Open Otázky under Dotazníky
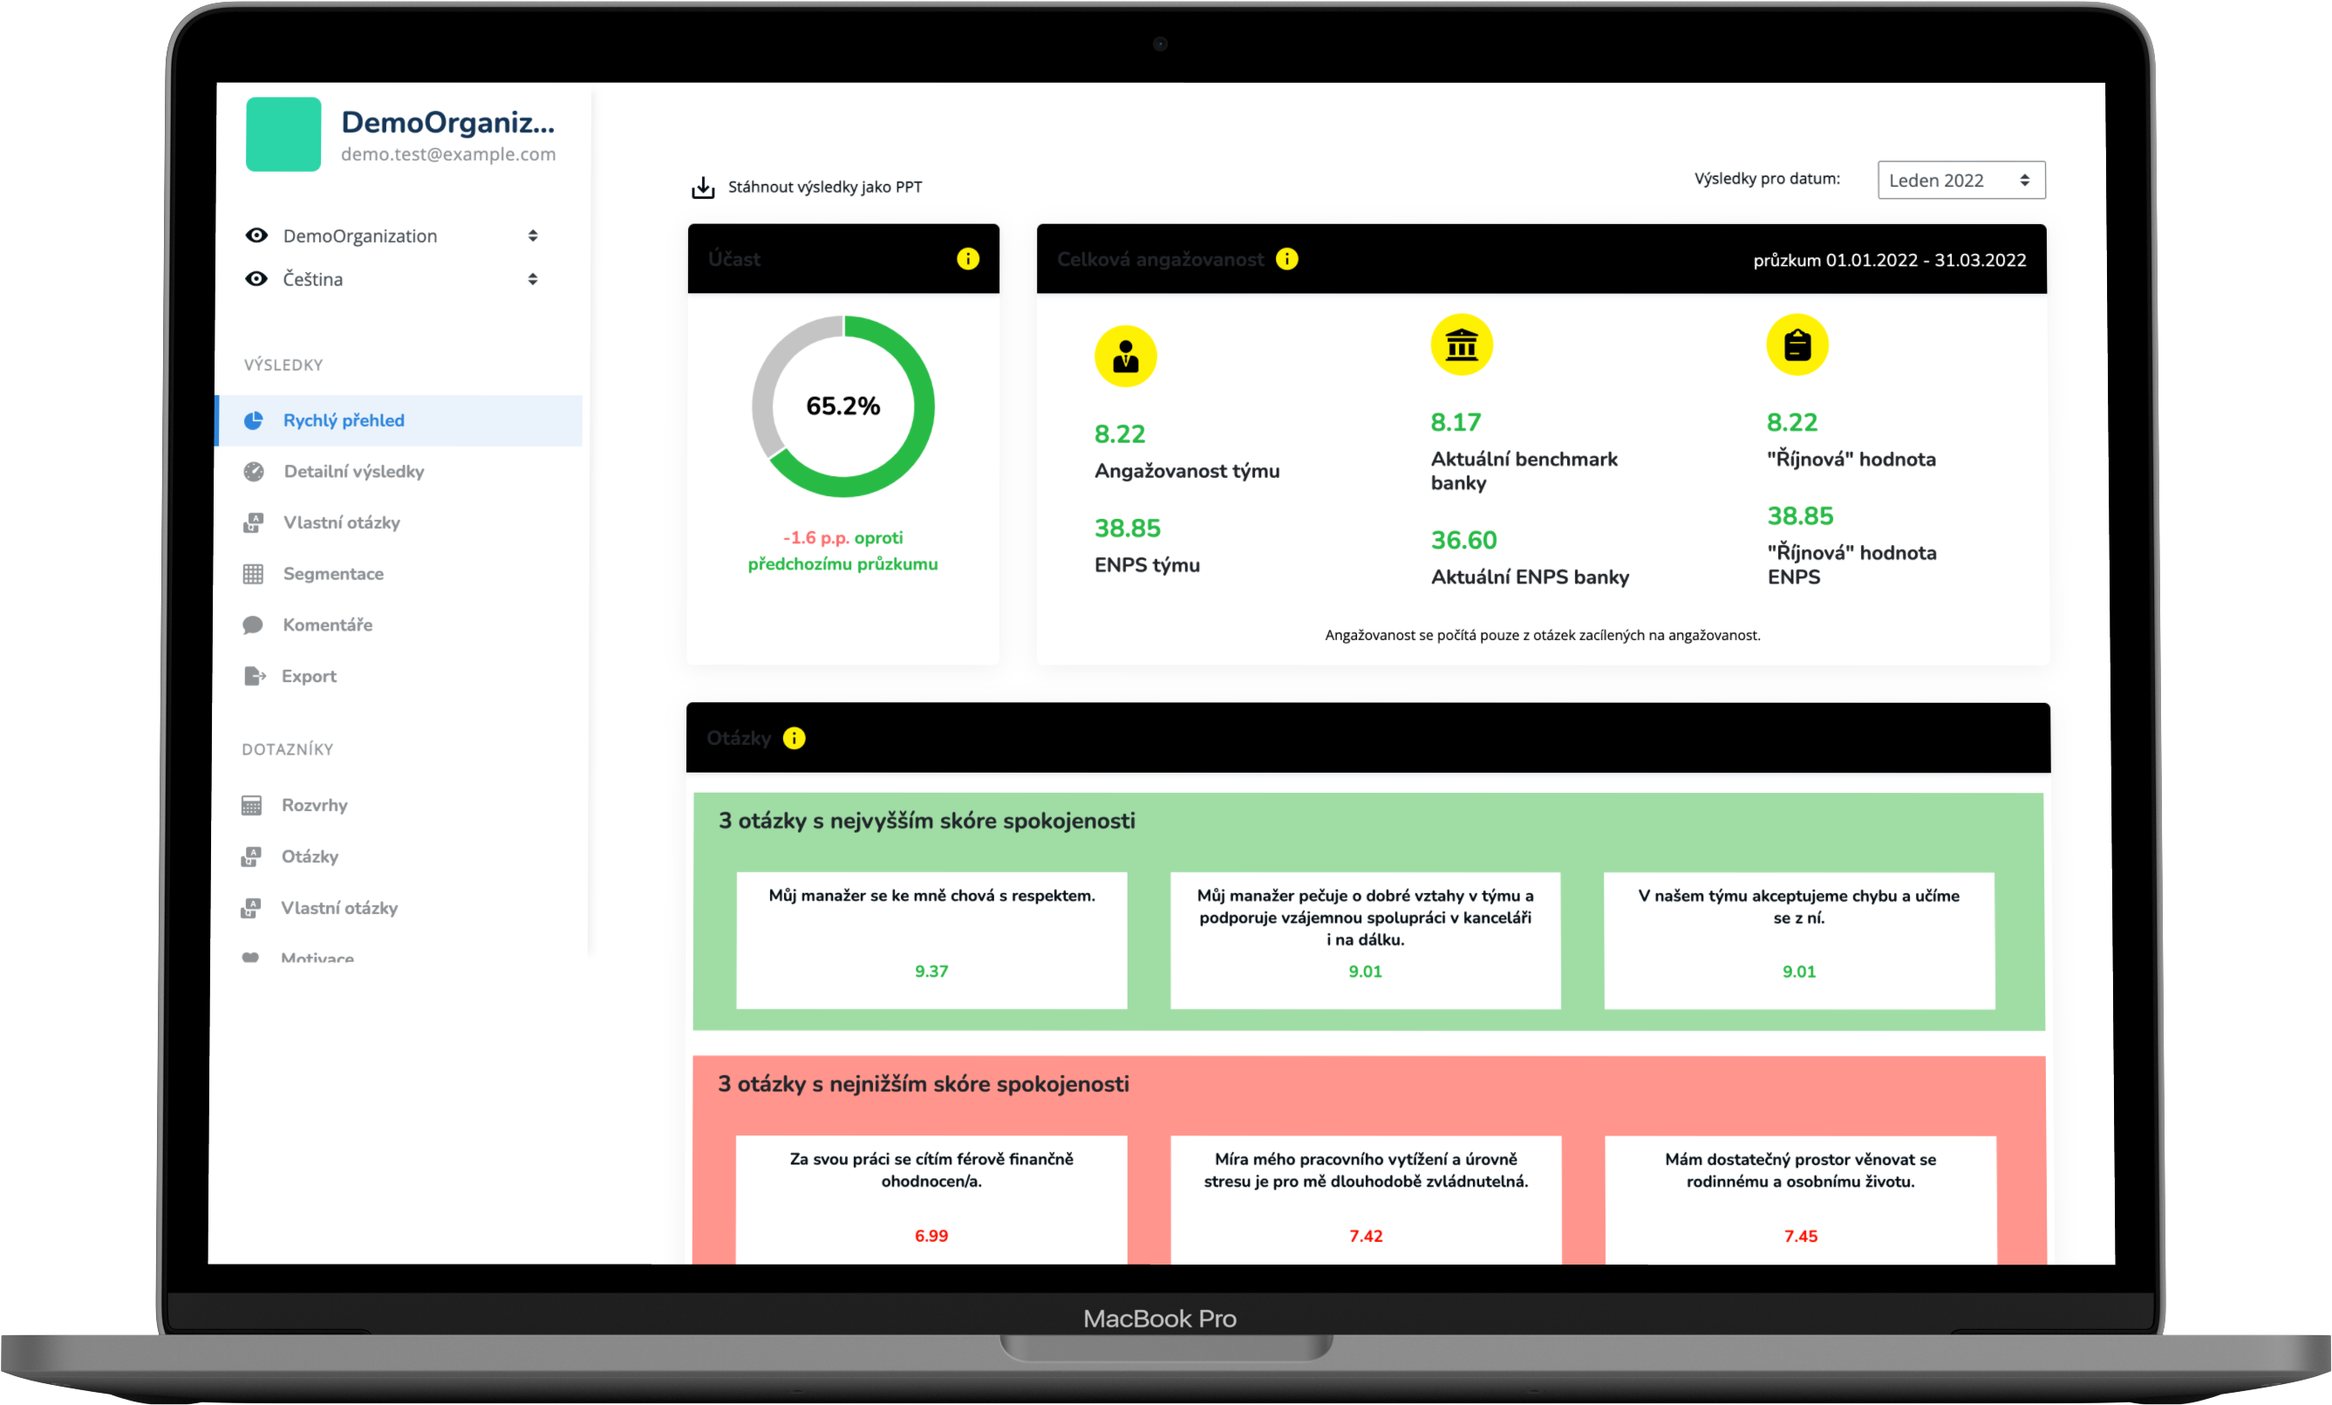 click(x=310, y=856)
